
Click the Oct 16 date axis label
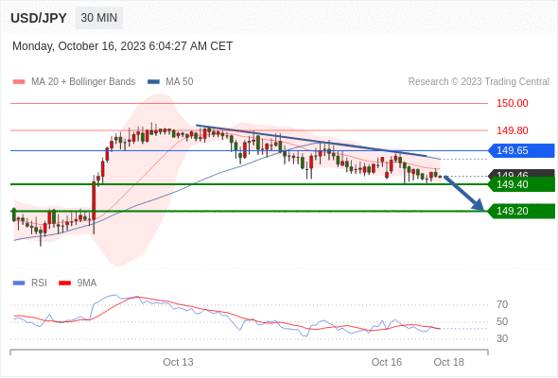click(387, 362)
